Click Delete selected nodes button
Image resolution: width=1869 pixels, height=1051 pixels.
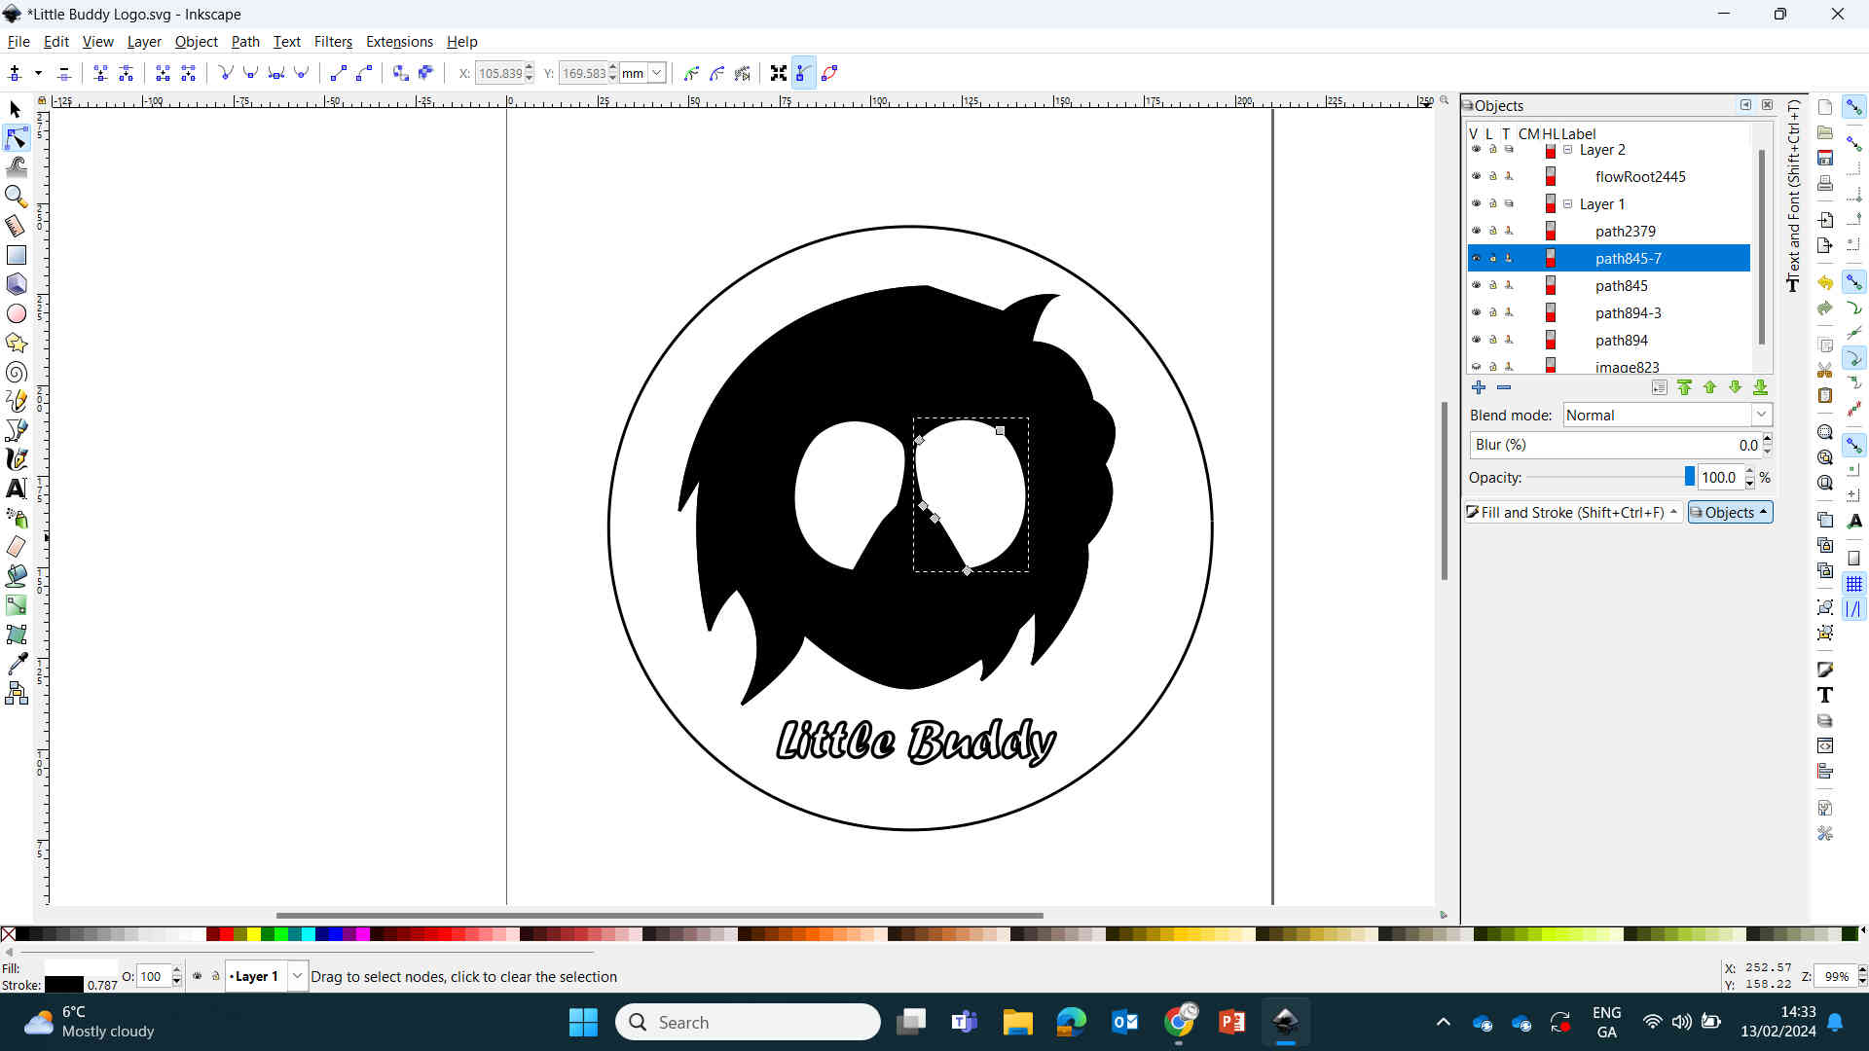pyautogui.click(x=63, y=73)
